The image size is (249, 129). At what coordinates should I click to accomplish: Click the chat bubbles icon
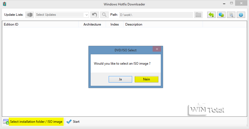click(221, 15)
